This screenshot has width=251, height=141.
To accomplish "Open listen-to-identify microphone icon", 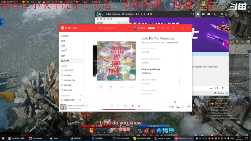I will (x=122, y=28).
